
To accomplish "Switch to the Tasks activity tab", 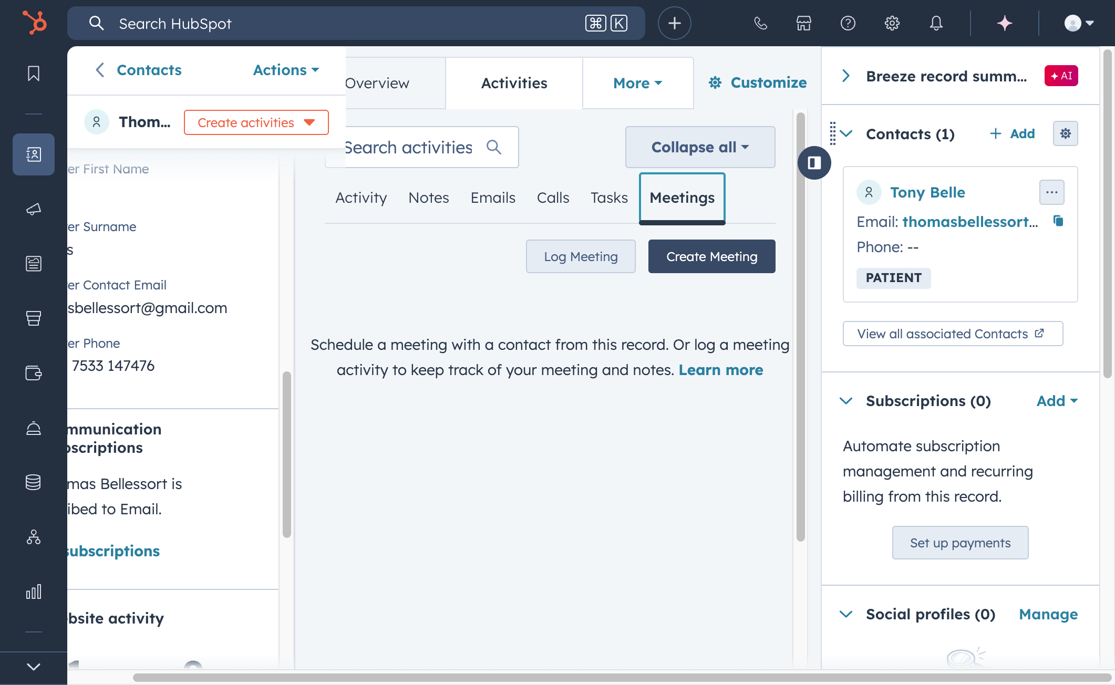I will pos(609,198).
